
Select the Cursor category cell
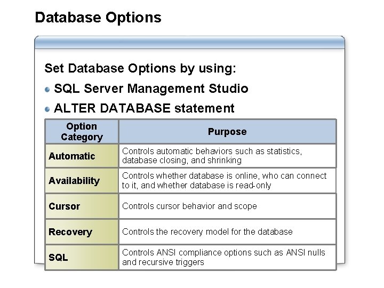[81, 206]
